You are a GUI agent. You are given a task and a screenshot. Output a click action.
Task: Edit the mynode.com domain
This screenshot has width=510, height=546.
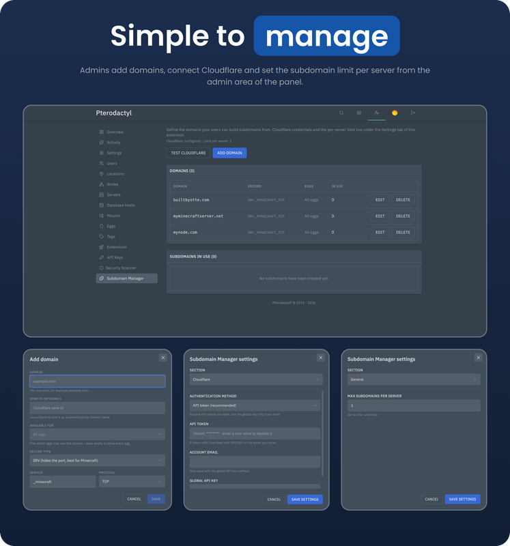[x=380, y=232]
